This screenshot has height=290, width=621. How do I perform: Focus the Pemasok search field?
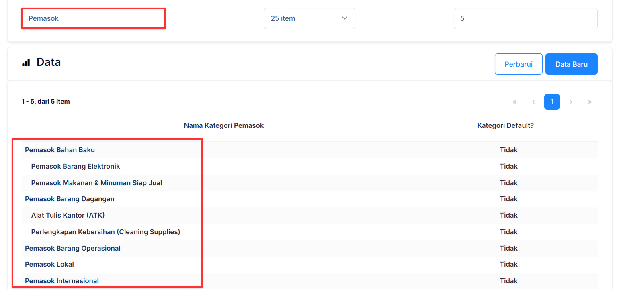(93, 18)
